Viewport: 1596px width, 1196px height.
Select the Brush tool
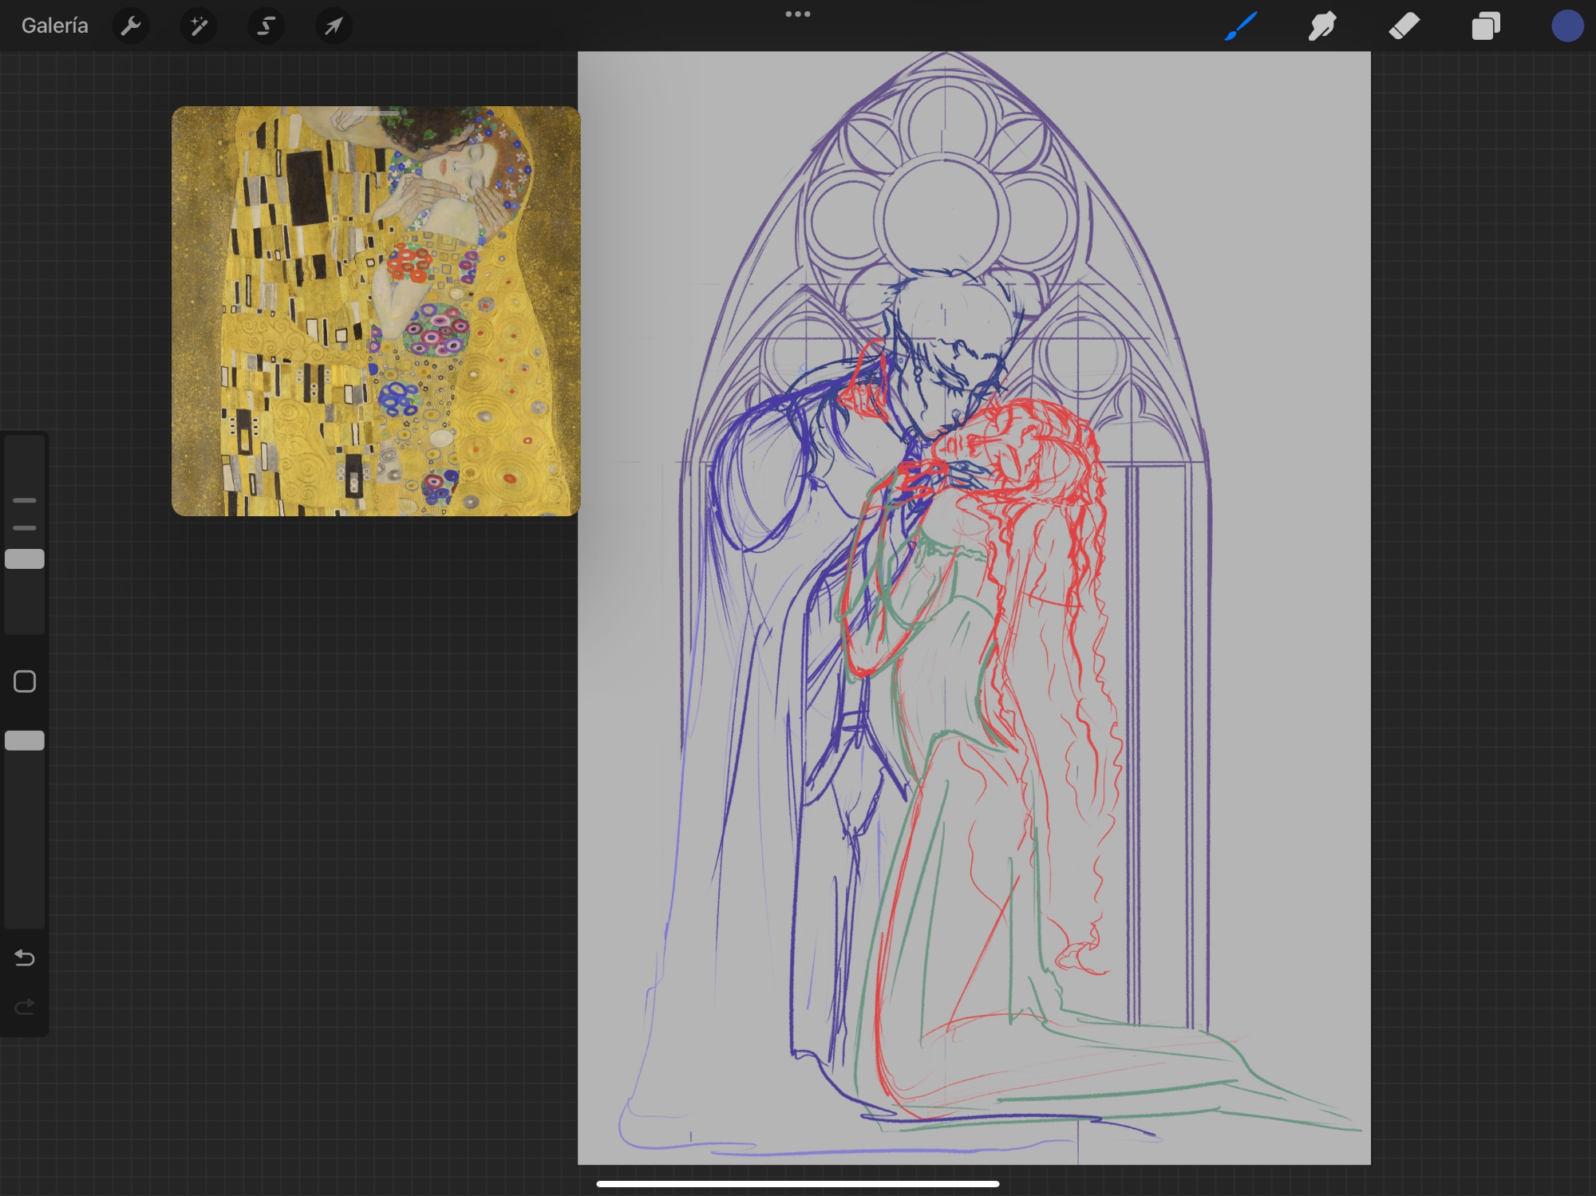pyautogui.click(x=1242, y=26)
